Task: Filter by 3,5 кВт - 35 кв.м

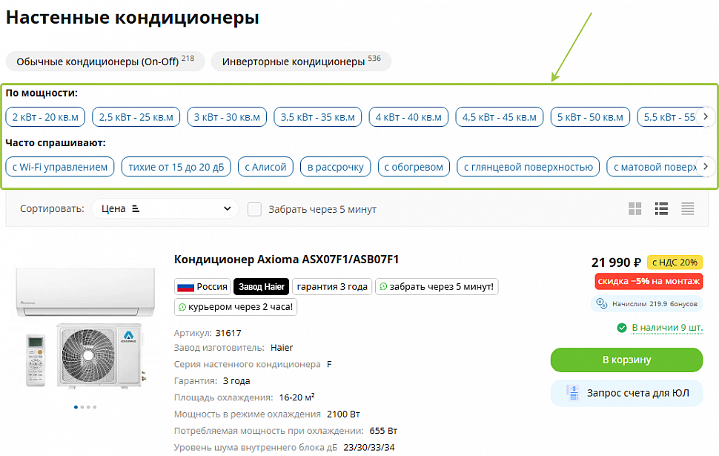Action: 318,117
